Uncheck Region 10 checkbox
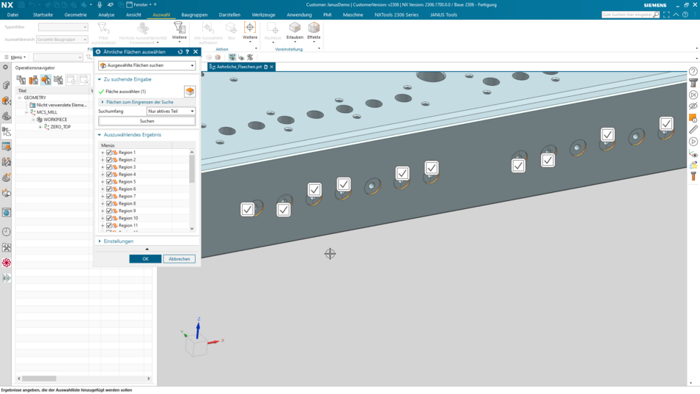Viewport: 700px width, 394px height. 109,218
